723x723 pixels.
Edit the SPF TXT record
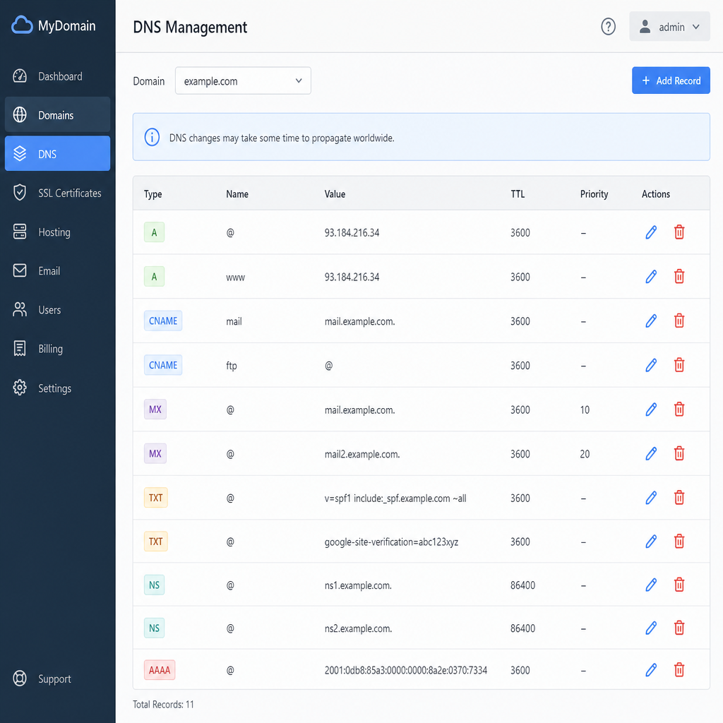(650, 498)
